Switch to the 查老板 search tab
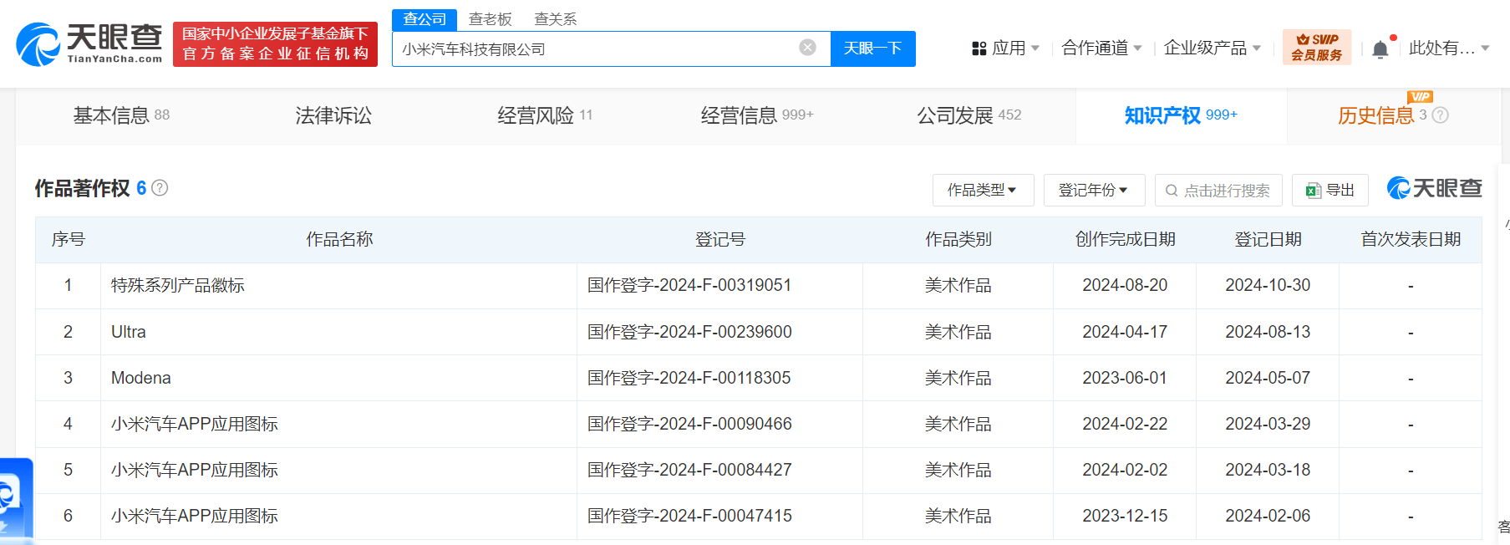 pyautogui.click(x=490, y=19)
